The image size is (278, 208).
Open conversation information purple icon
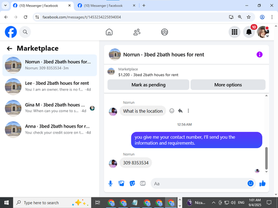(x=260, y=54)
